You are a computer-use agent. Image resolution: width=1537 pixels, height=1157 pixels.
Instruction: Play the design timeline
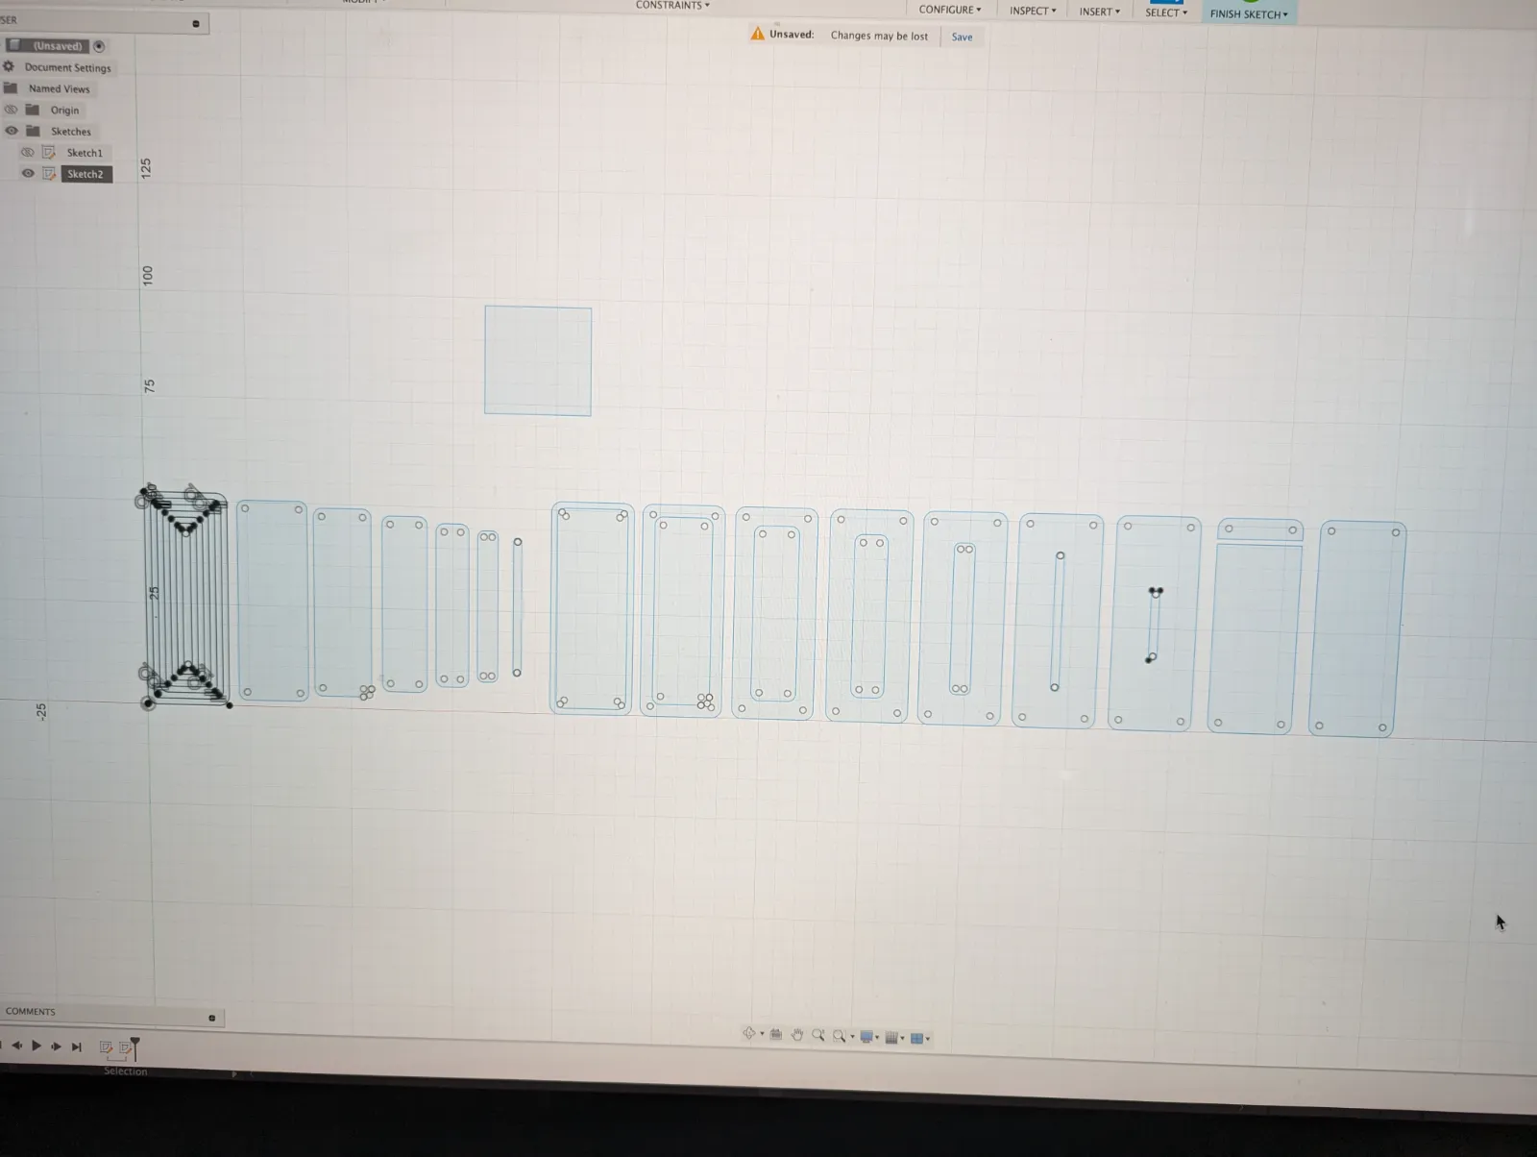pos(36,1046)
